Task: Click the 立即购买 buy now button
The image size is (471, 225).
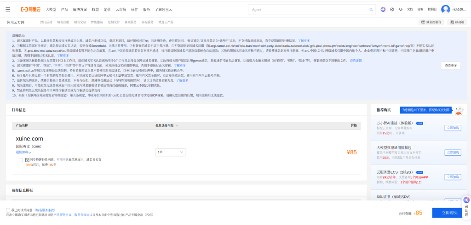Action: pos(449,213)
